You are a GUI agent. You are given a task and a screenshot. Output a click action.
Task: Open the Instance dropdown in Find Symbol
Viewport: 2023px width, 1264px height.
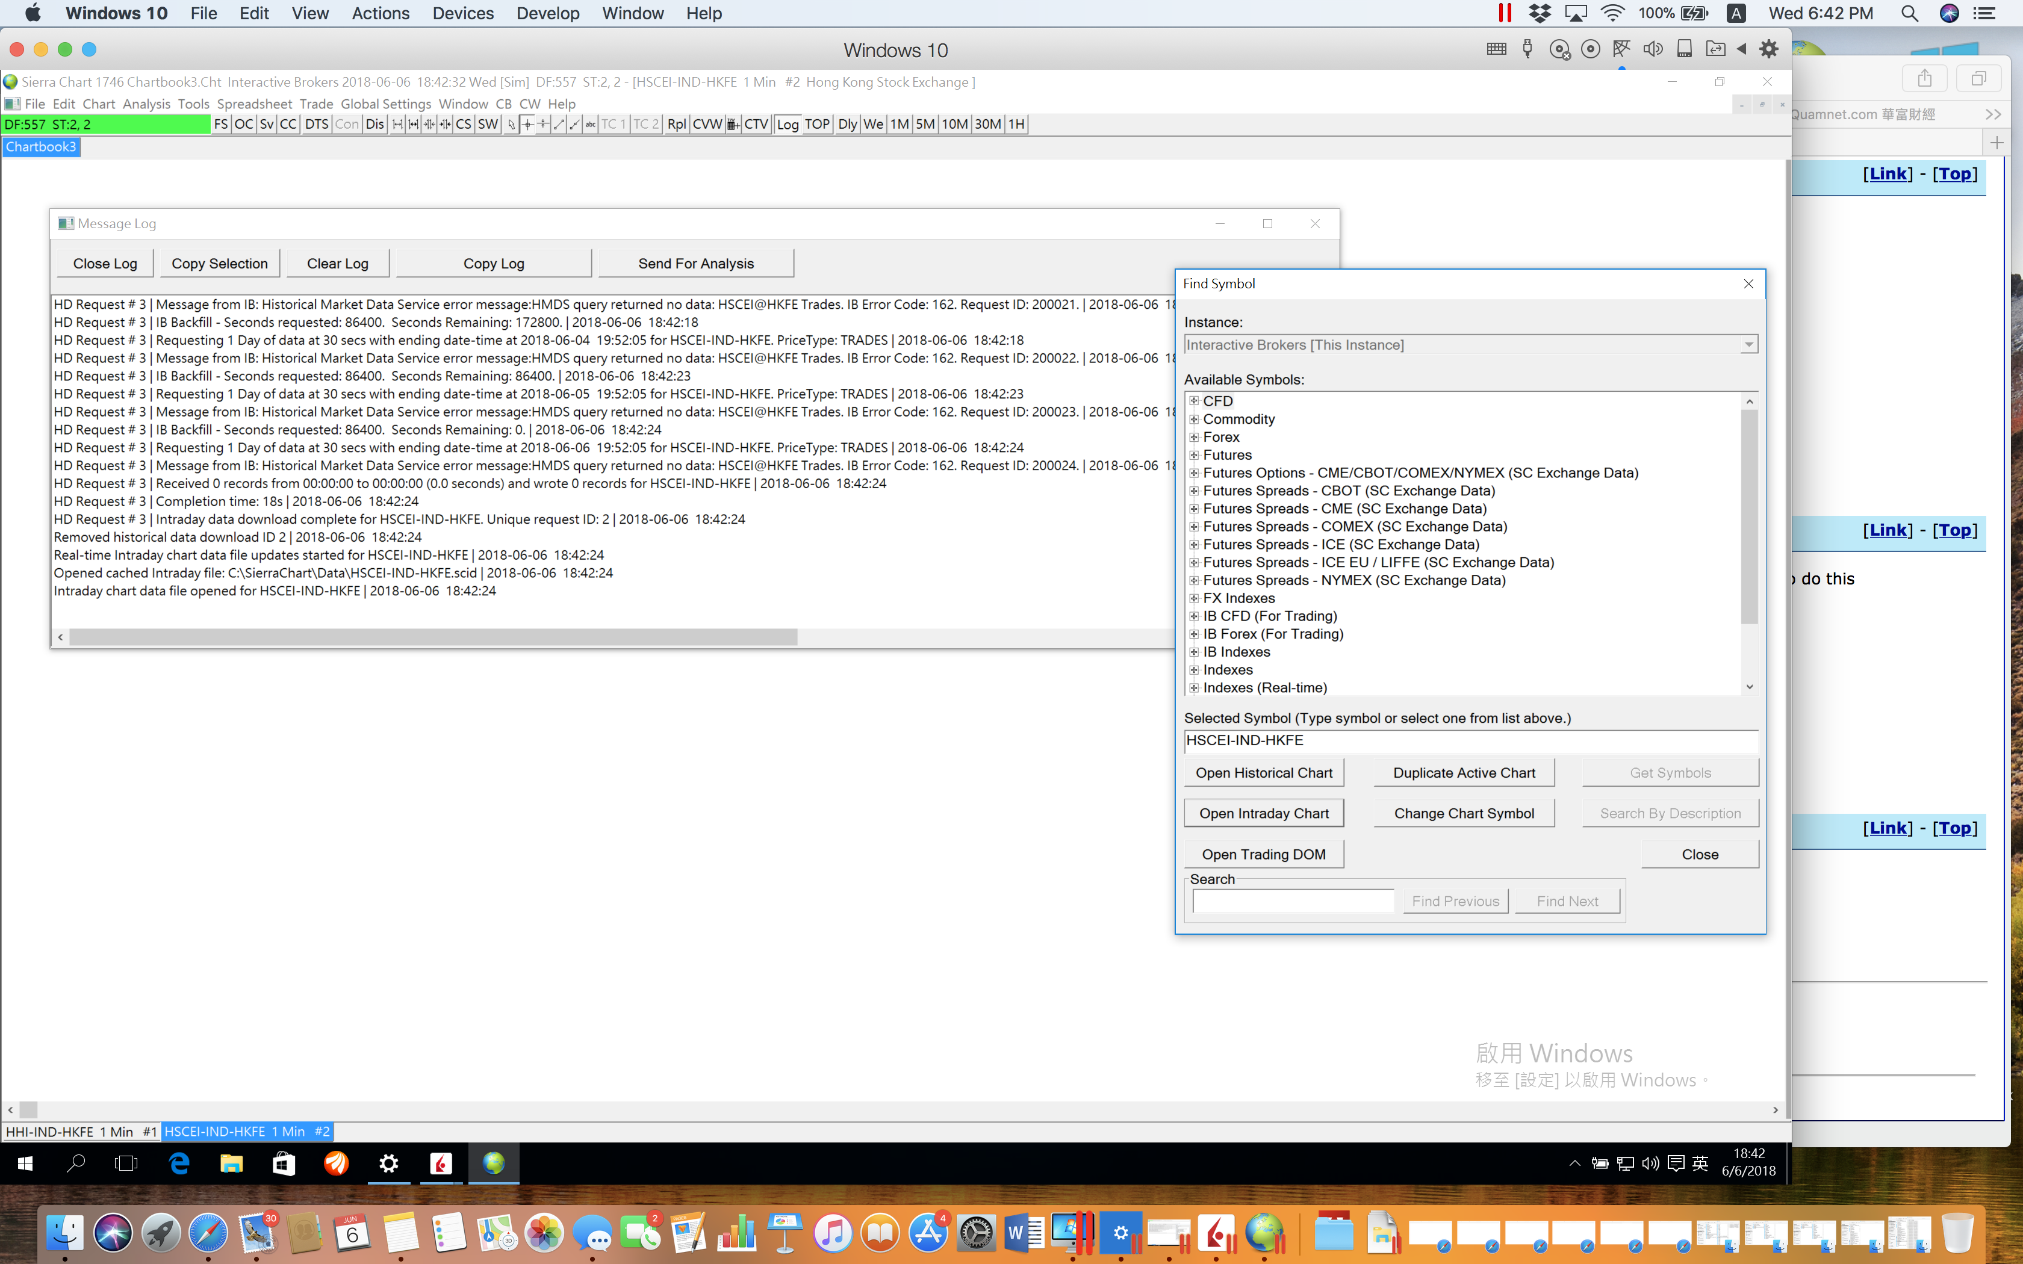(1748, 345)
